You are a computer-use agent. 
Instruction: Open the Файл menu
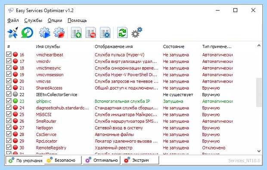pos(13,20)
